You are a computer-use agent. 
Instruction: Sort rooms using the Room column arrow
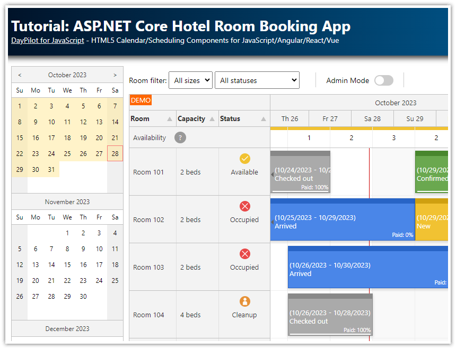tap(169, 118)
